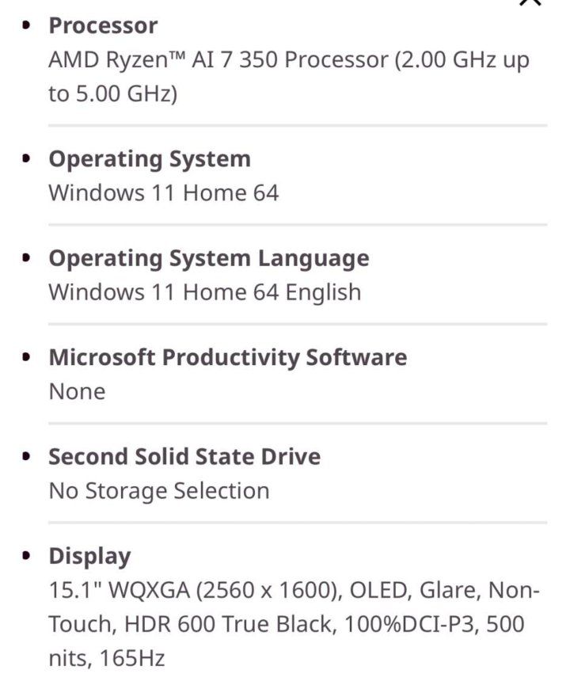This screenshot has height=685, width=570.
Task: Click the Microsoft Productivity Software heading
Action: coord(228,357)
